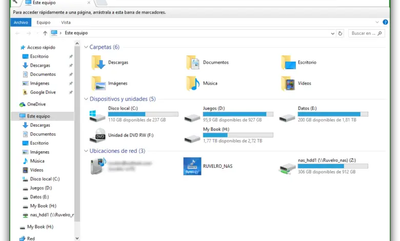400x241 pixels.
Task: Click the help question mark icon
Action: click(x=385, y=22)
